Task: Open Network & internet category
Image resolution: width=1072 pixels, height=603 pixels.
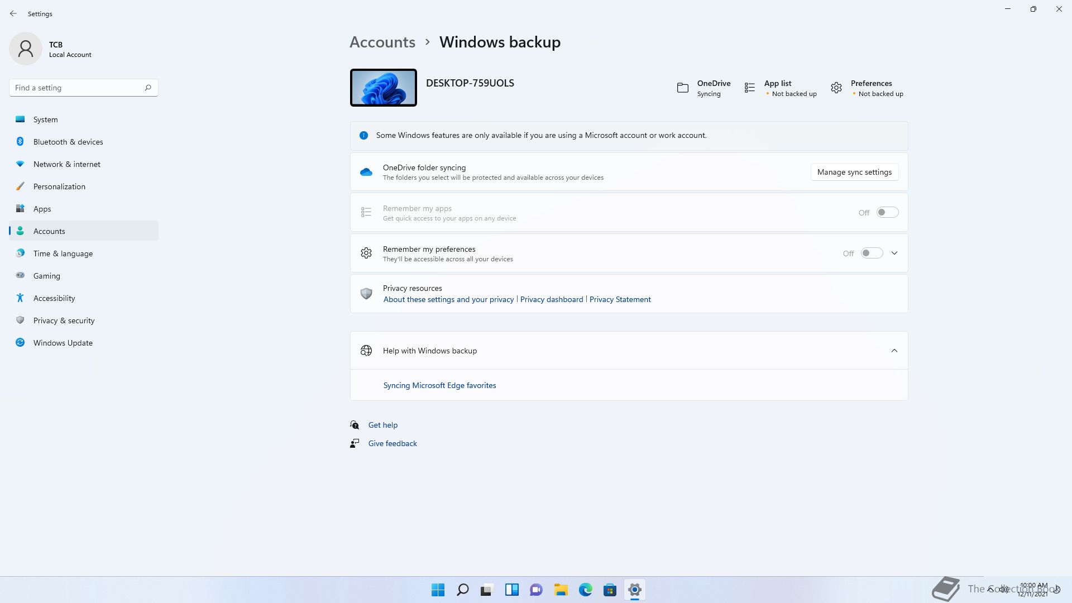Action: click(84, 164)
